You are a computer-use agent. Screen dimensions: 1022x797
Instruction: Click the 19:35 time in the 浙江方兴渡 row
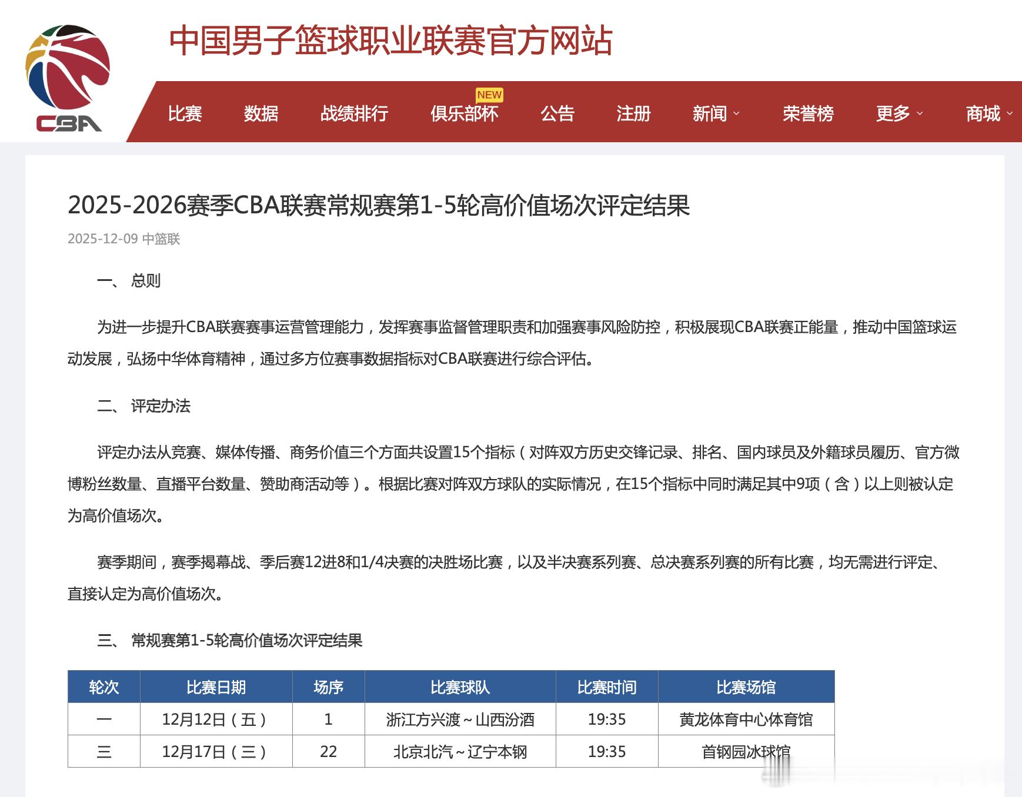coord(607,719)
